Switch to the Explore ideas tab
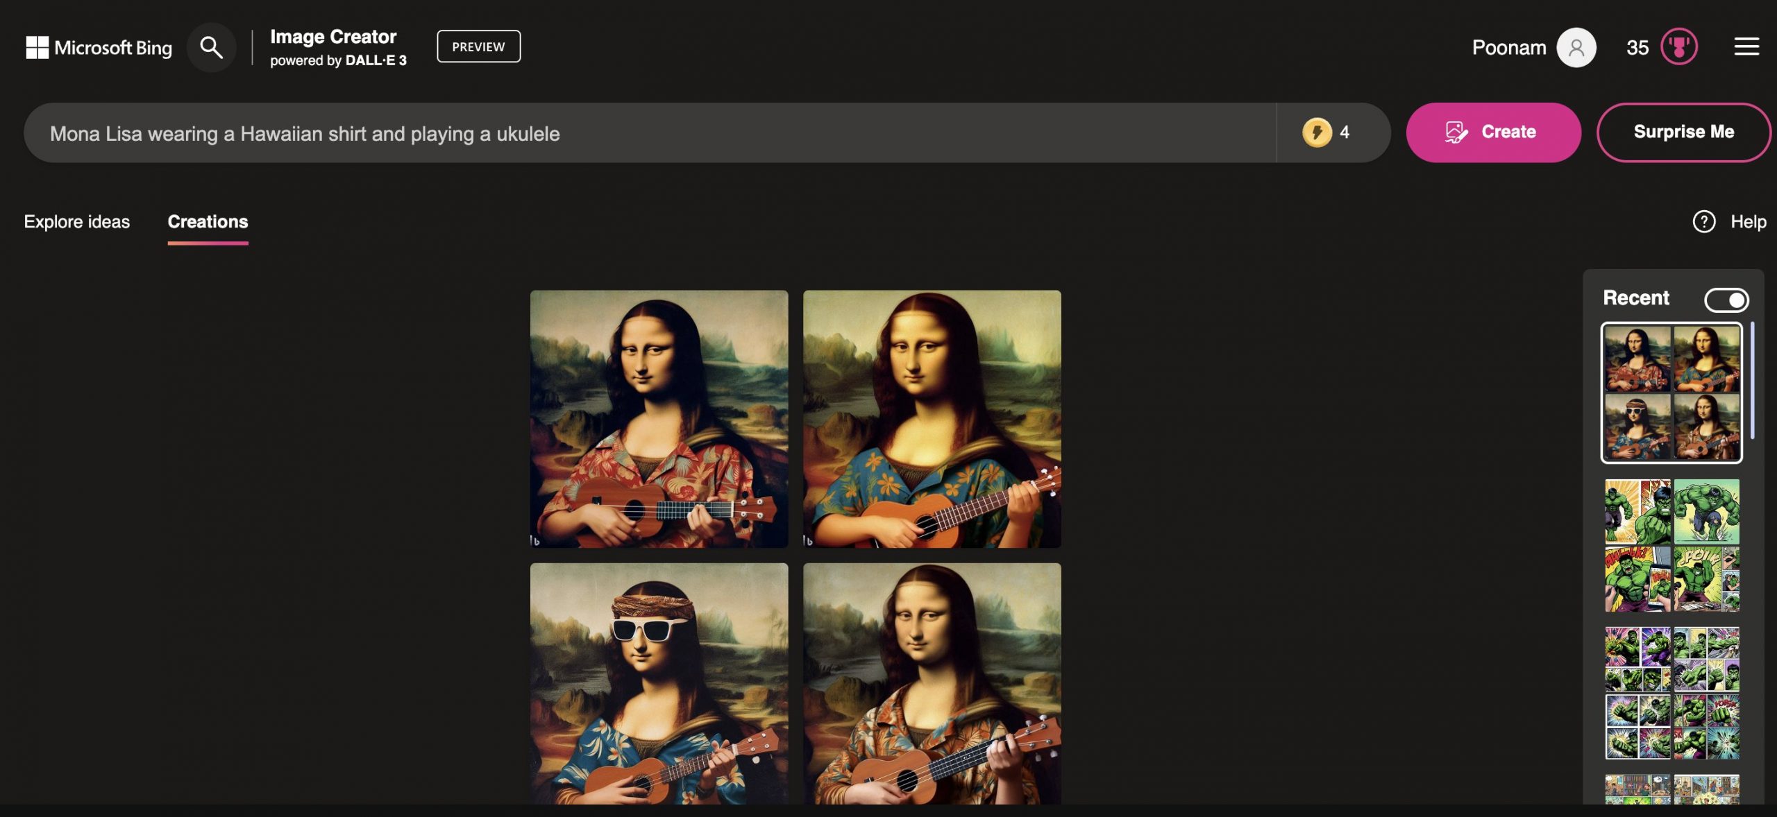The width and height of the screenshot is (1777, 817). [x=76, y=221]
